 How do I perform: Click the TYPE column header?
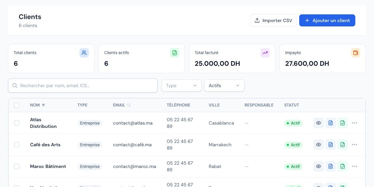pyautogui.click(x=82, y=105)
